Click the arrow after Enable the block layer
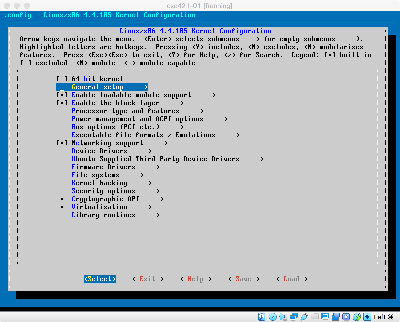This screenshot has height=322, width=400. pyautogui.click(x=175, y=103)
